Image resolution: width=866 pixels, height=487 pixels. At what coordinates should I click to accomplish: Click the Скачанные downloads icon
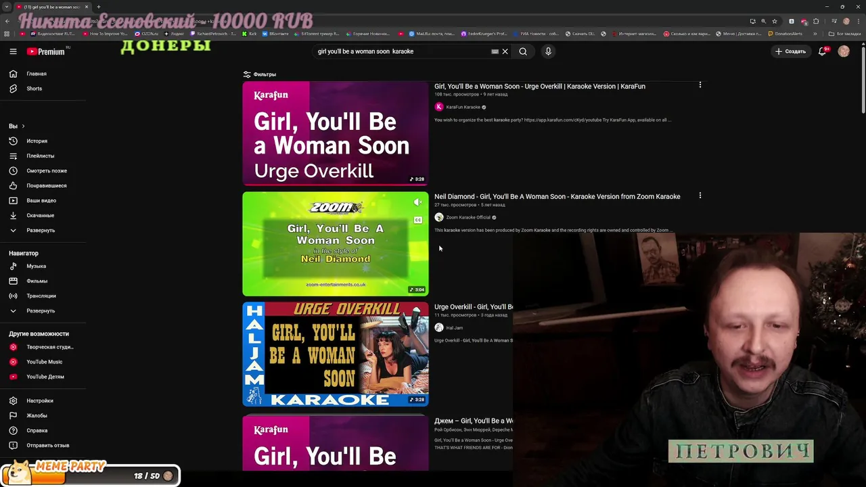point(13,216)
